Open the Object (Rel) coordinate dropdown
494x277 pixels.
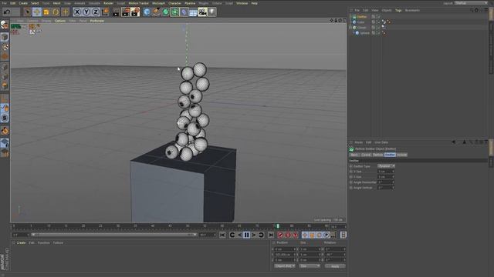285,266
